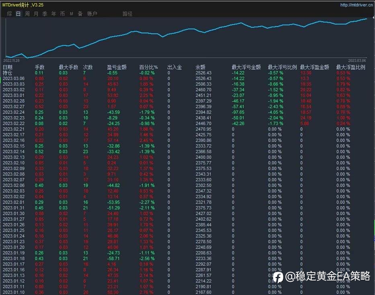
Task: Click the -4.05 % floating loss ratio
Action: [x=275, y=112]
